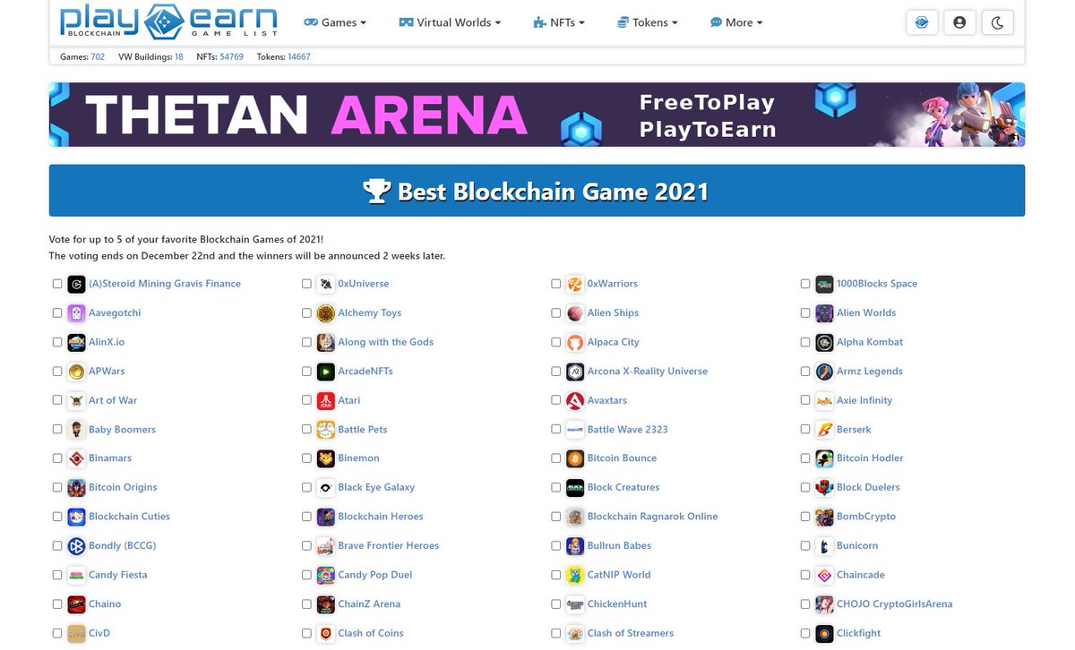Click the Black Eye Galaxy icon

pos(326,488)
